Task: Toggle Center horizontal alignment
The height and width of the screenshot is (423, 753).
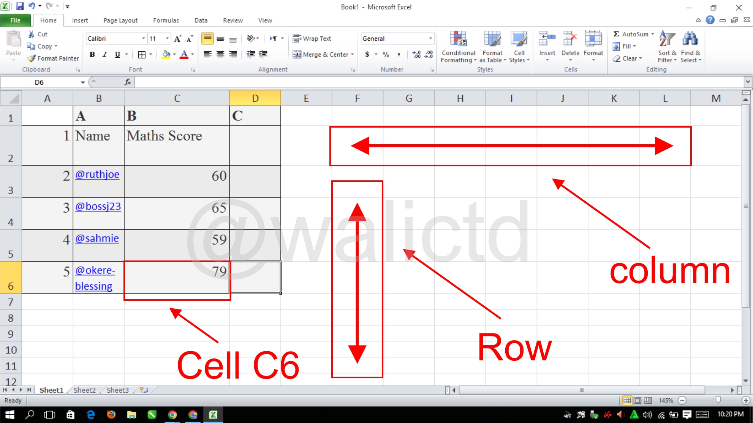Action: point(220,55)
